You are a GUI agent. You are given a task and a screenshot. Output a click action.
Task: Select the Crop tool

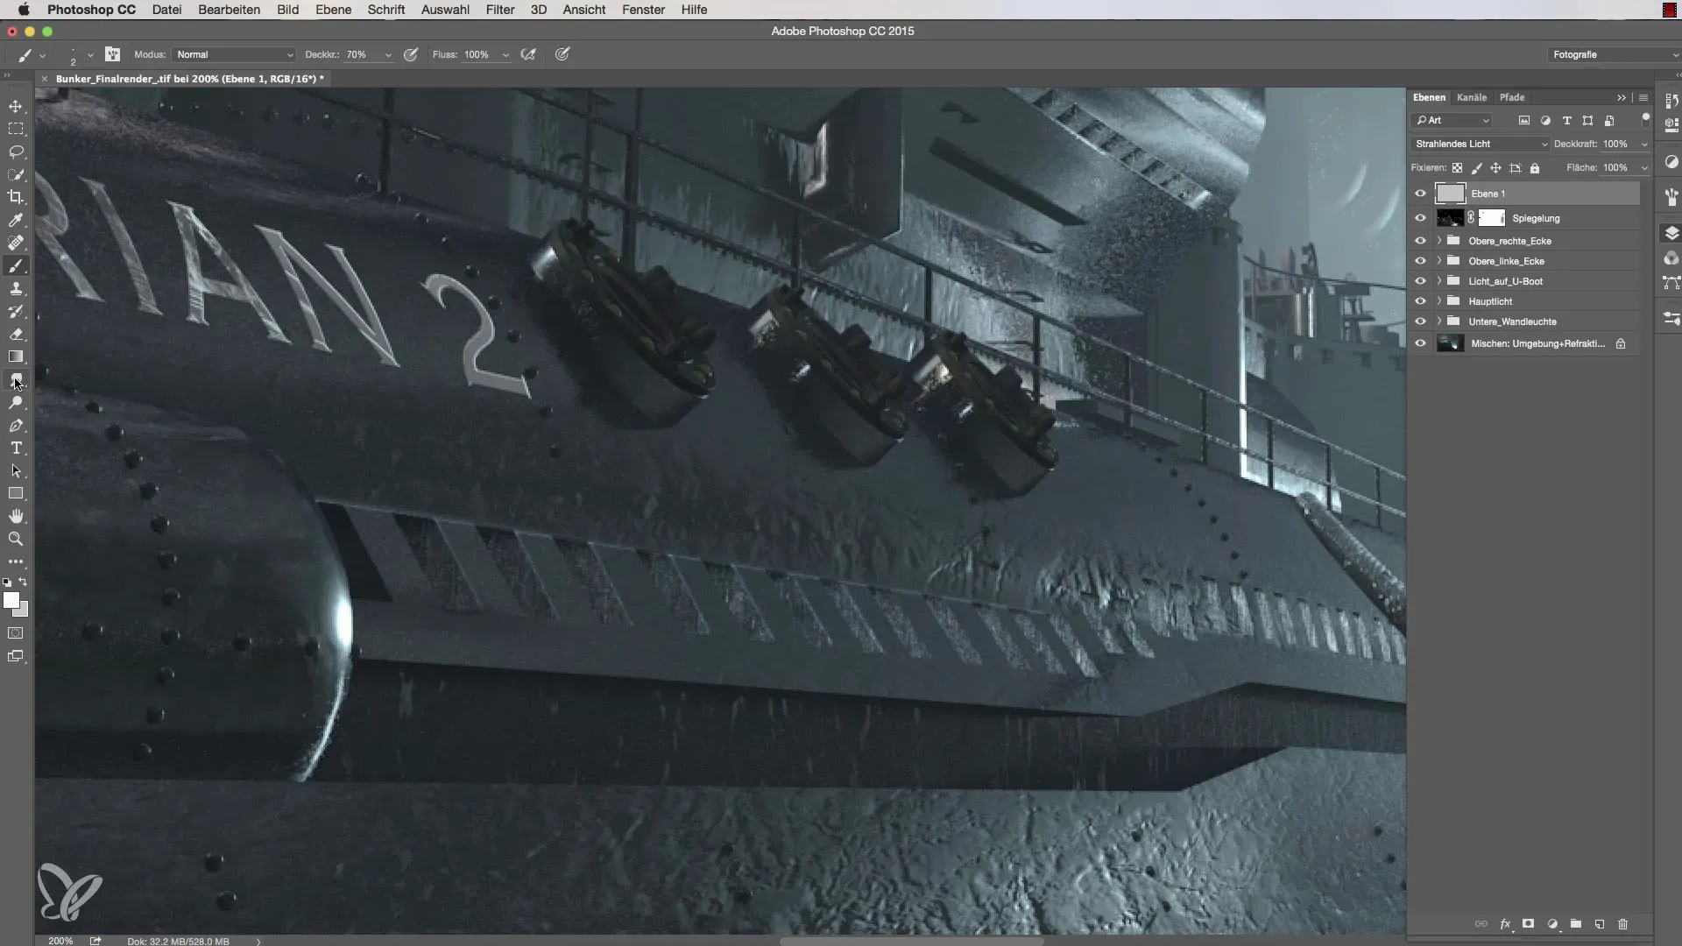click(16, 197)
